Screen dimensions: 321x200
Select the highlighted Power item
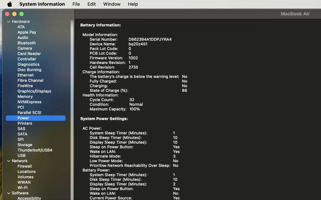(36, 118)
